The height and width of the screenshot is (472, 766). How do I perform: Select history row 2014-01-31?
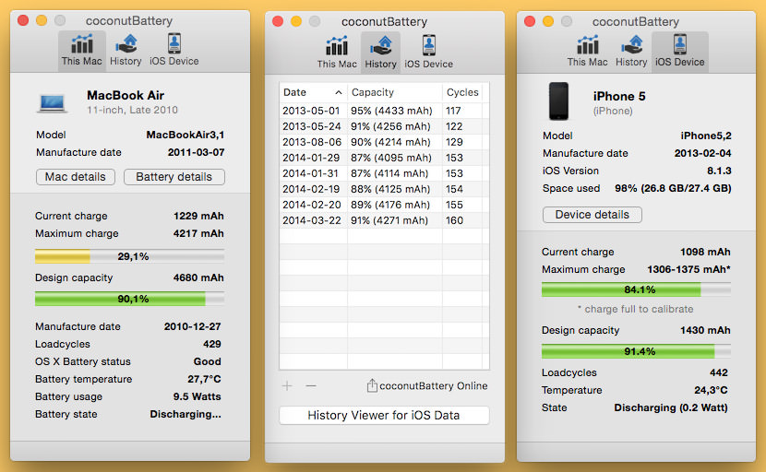click(x=384, y=173)
